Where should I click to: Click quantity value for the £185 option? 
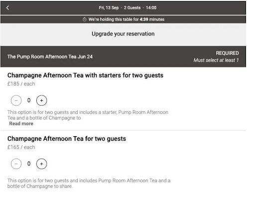pyautogui.click(x=29, y=100)
